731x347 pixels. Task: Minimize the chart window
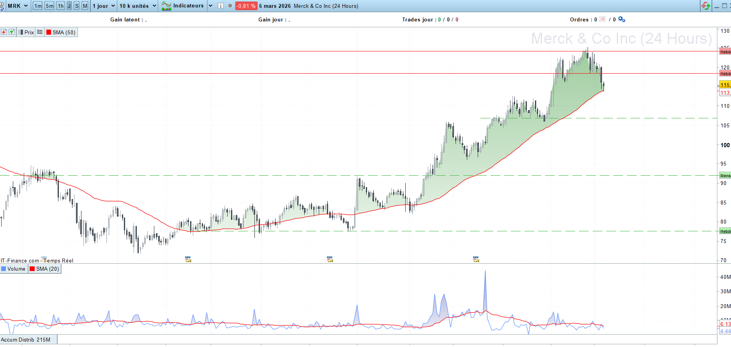717,6
